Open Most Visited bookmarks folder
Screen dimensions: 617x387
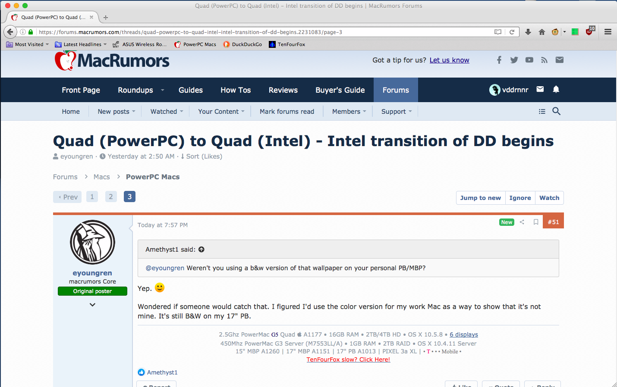click(x=27, y=44)
